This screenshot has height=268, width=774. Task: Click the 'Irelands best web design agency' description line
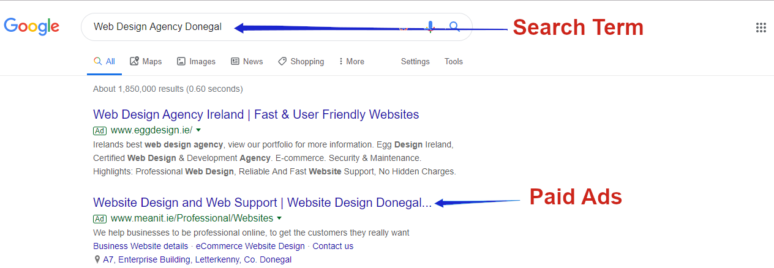[x=273, y=144]
